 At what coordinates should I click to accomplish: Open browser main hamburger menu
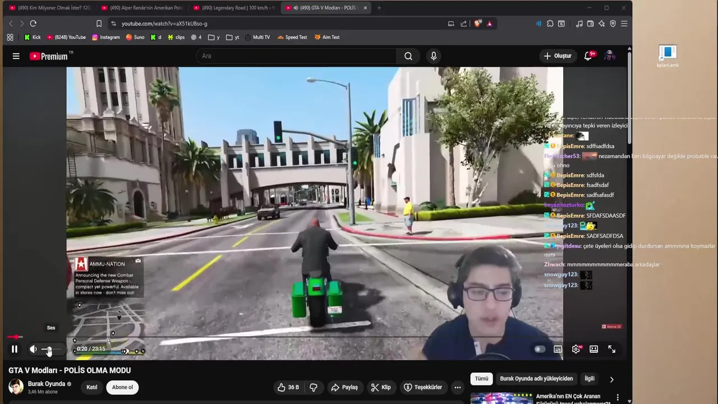pyautogui.click(x=624, y=24)
